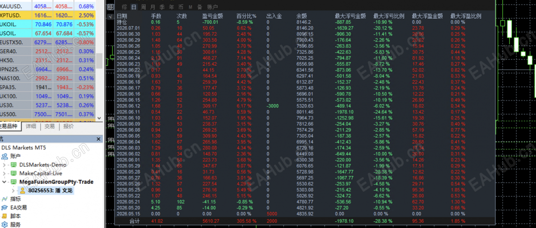This screenshot has width=536, height=228.
Task: Click the DLSMarkets-Demo server icon
Action: [14, 165]
